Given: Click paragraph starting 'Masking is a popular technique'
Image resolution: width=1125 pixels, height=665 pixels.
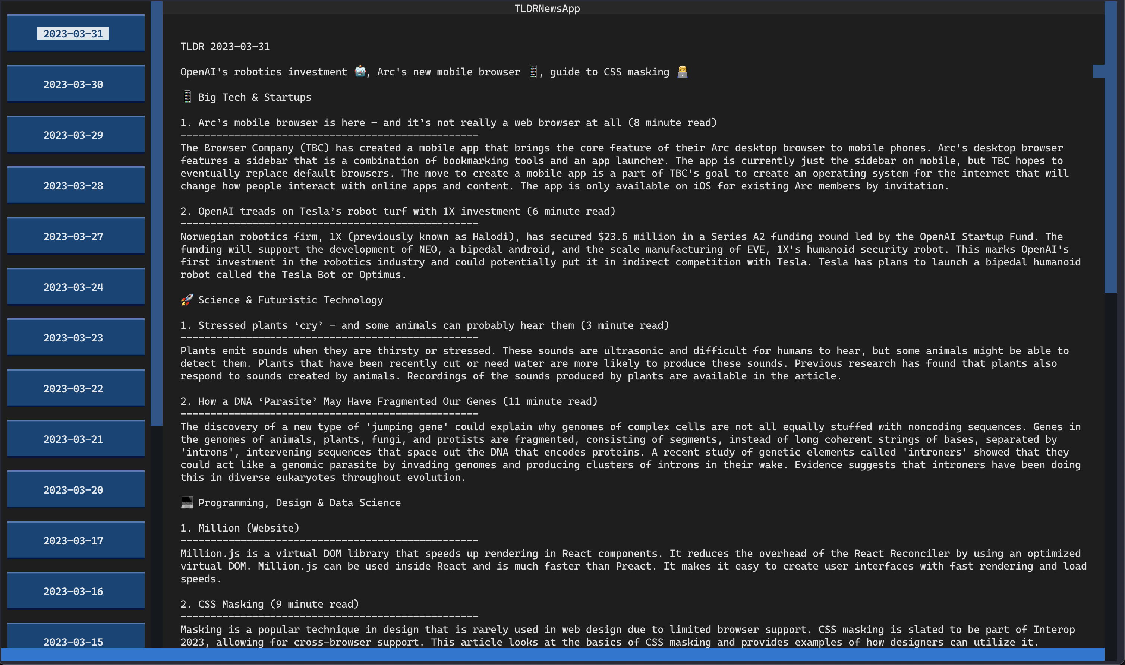Looking at the screenshot, I should click(627, 636).
